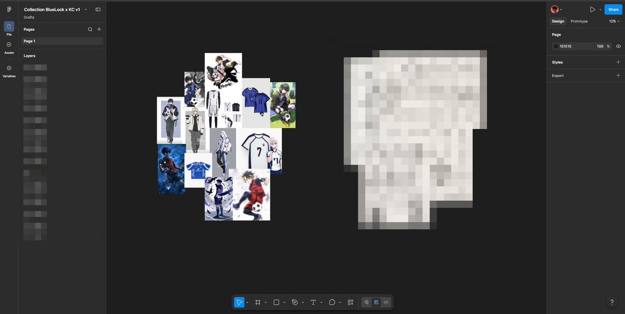The height and width of the screenshot is (314, 625).
Task: Click the user avatar
Action: (x=555, y=9)
